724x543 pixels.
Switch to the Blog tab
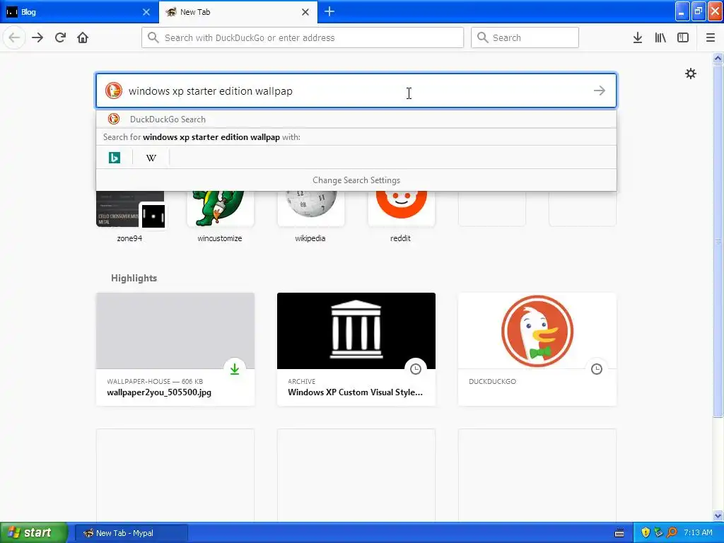click(79, 12)
